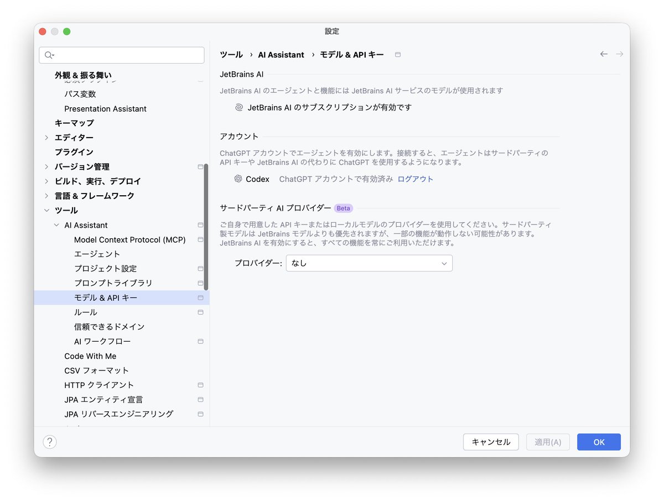Viewport: 664px width, 502px height.
Task: Click ツール in the breadcrumb
Action: tap(231, 55)
